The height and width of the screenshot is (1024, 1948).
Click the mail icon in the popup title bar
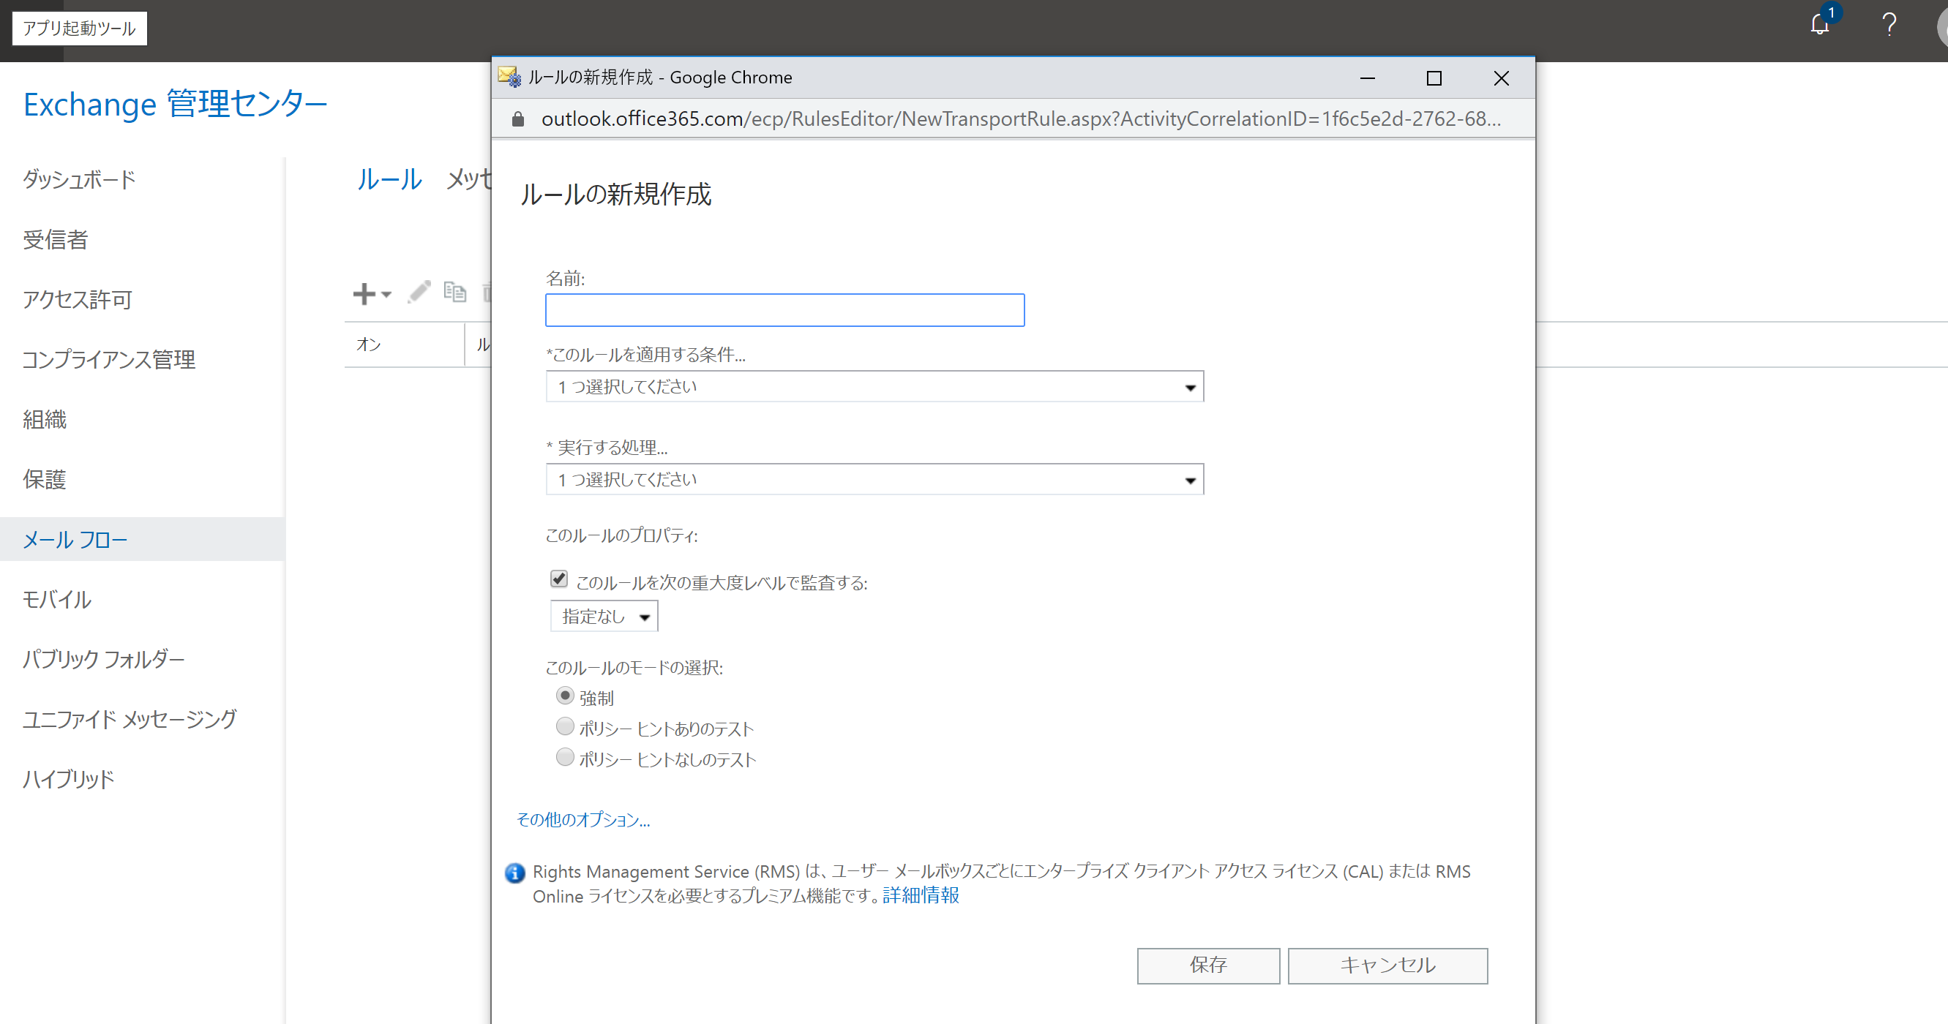point(509,77)
